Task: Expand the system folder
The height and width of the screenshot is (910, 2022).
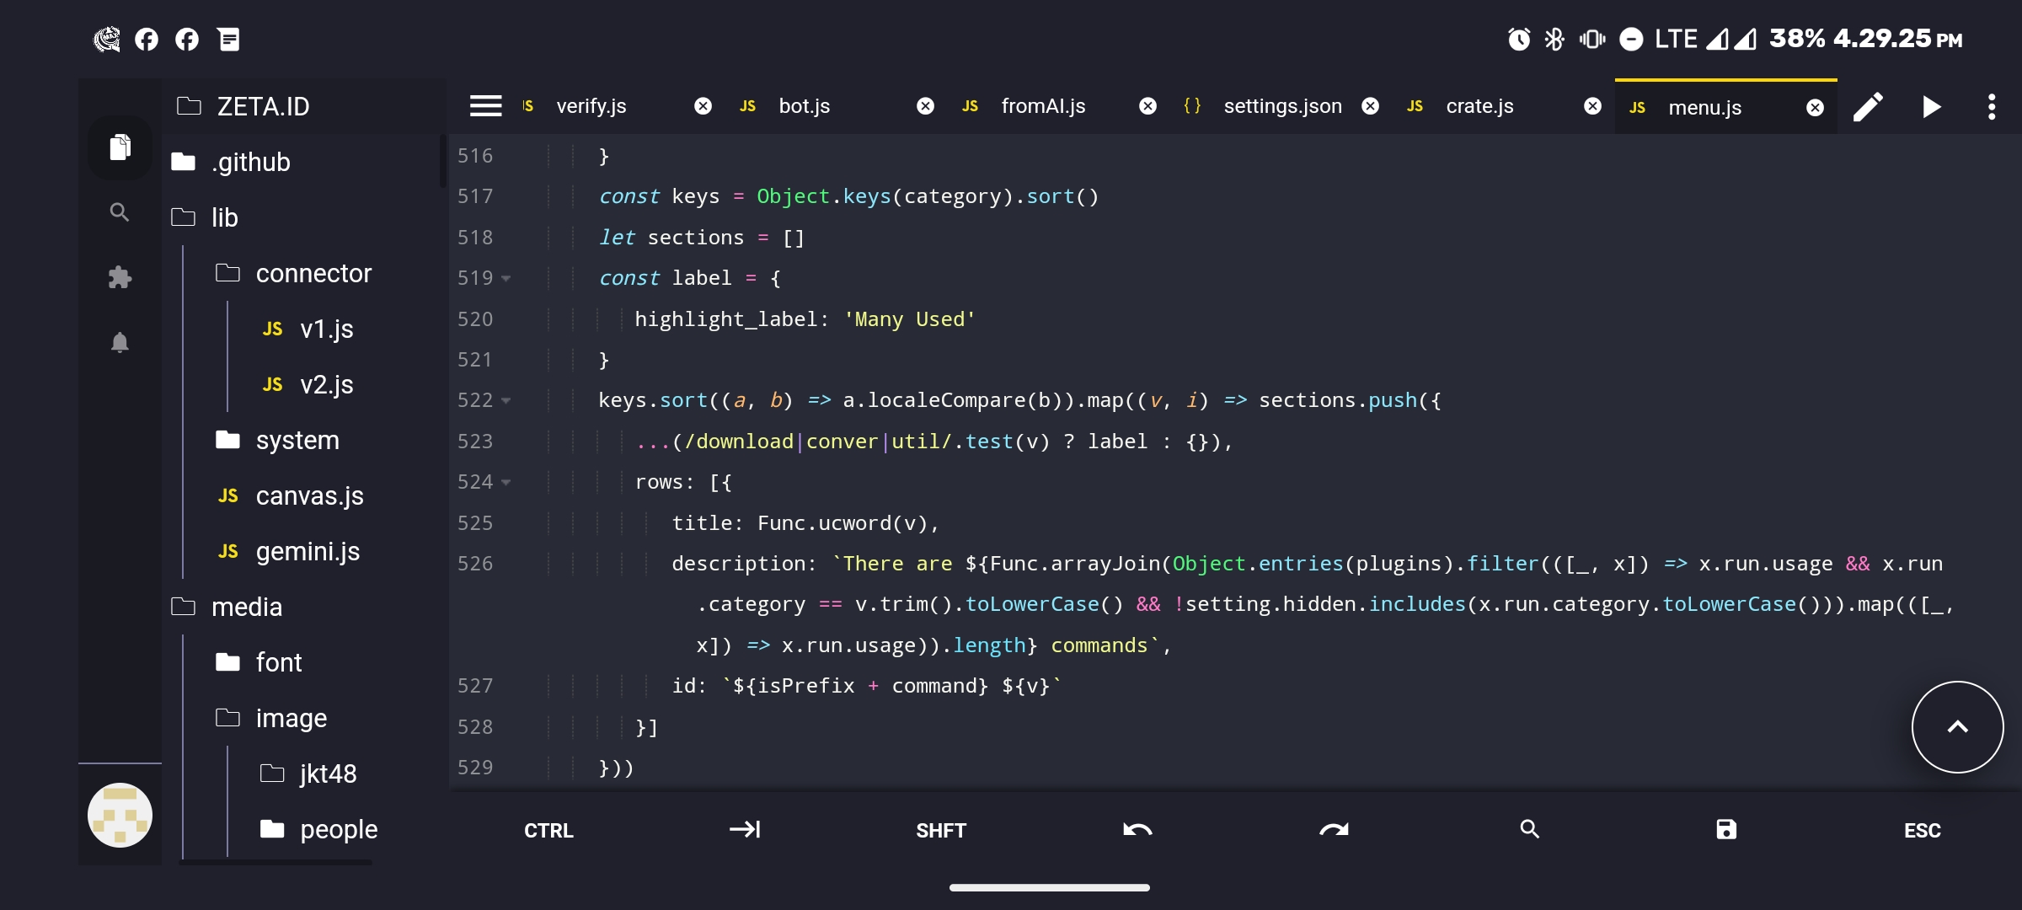Action: [297, 440]
